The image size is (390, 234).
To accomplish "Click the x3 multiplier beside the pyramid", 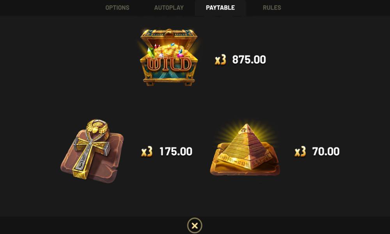I will [x=300, y=152].
